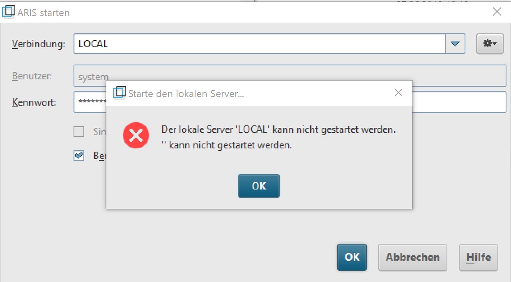Click the ARIS starten title bar icon
This screenshot has height=282, width=511.
pyautogui.click(x=9, y=12)
